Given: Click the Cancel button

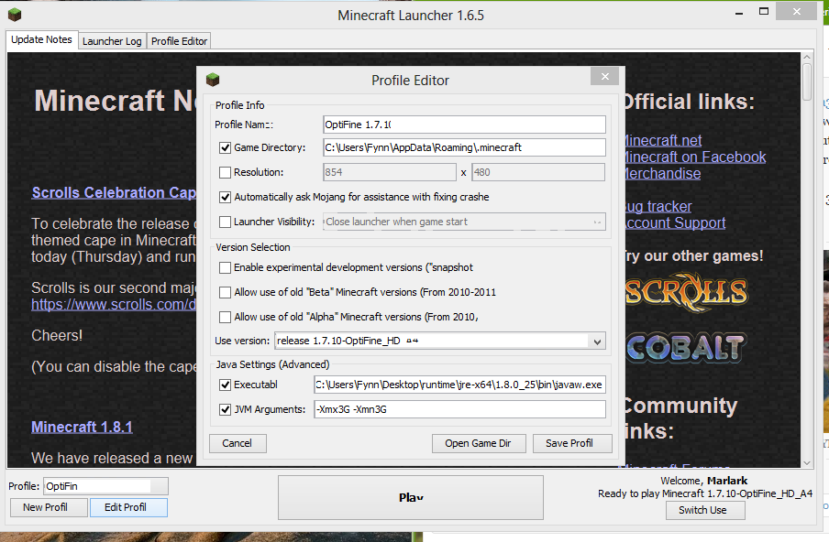Looking at the screenshot, I should (x=238, y=443).
